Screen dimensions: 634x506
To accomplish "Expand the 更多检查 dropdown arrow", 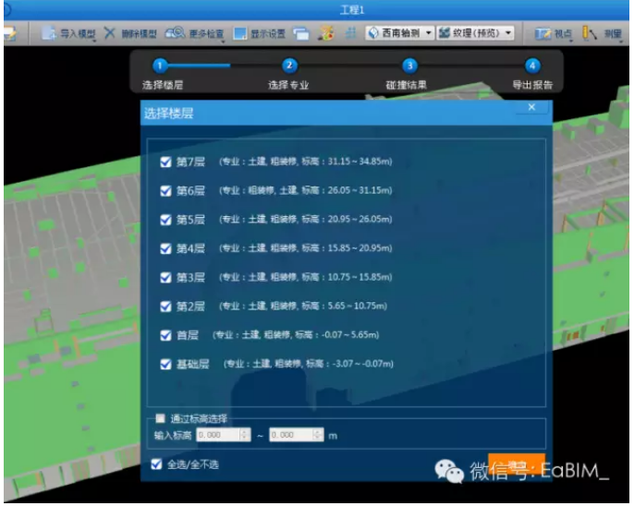I will 223,41.
